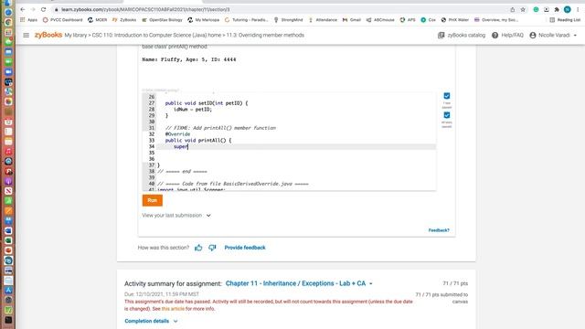Click the setID method line 27

pyautogui.click(x=207, y=103)
